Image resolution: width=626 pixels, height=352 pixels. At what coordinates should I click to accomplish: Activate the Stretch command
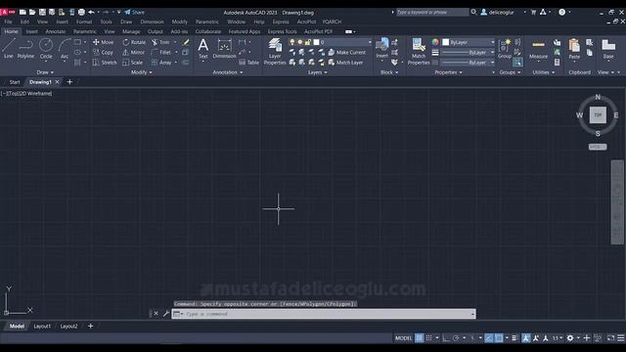[105, 63]
